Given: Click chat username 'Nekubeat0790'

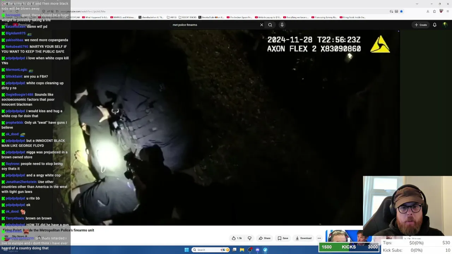Looking at the screenshot, I should [x=17, y=47].
